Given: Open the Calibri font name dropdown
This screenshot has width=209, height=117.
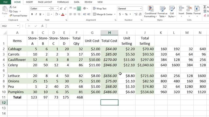Looking at the screenshot, I should [49, 9].
